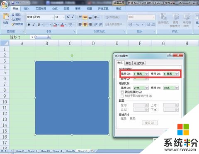This screenshot has width=199, height=154.
Task: Toggle Underline formatting
Action: [39, 25]
